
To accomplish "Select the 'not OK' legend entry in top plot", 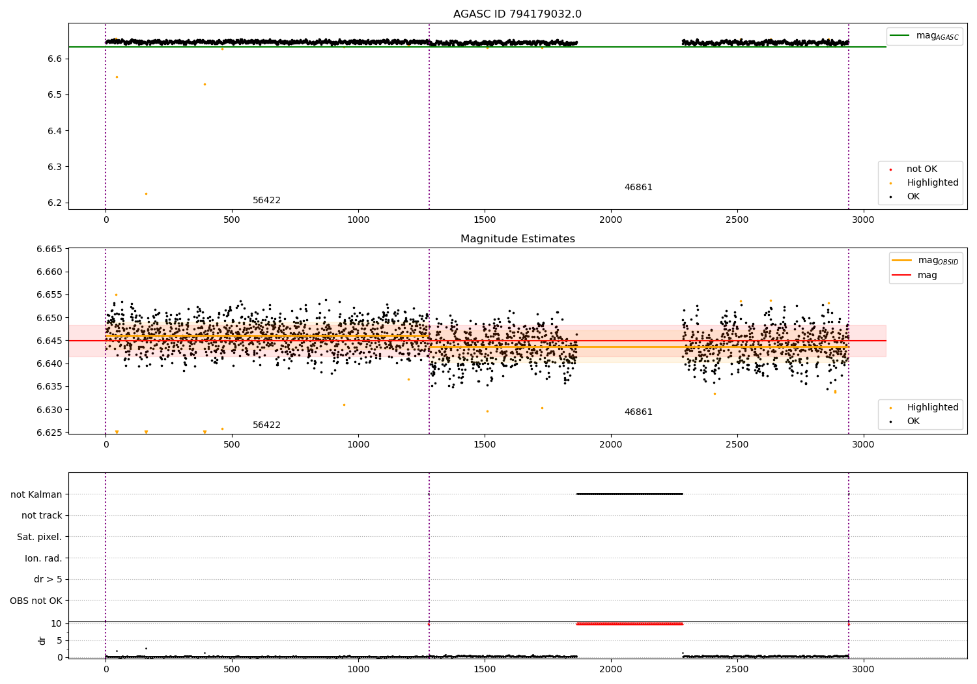I will coord(922,169).
